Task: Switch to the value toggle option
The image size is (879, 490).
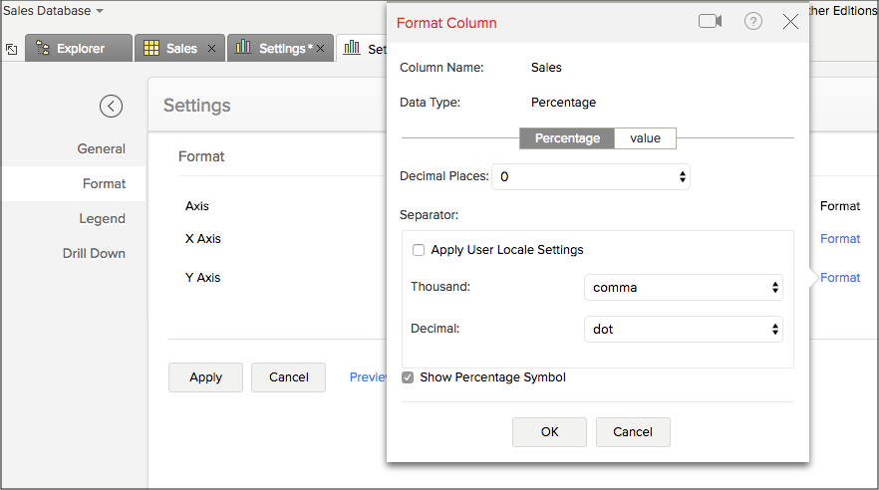Action: (x=645, y=138)
